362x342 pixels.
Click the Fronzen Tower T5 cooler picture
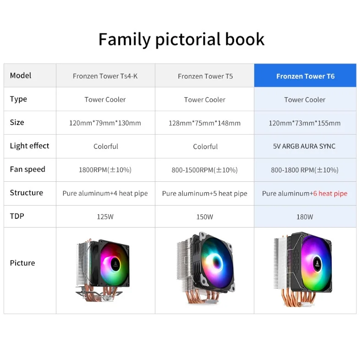click(x=206, y=268)
